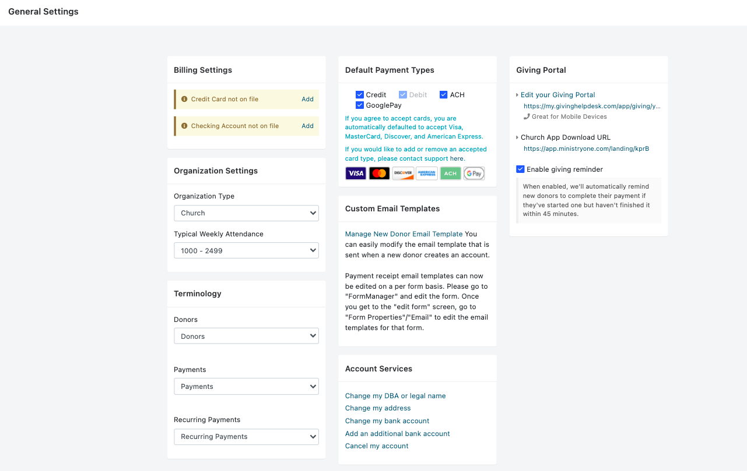The height and width of the screenshot is (471, 747).
Task: Click the Church App Download URL label
Action: (x=566, y=138)
